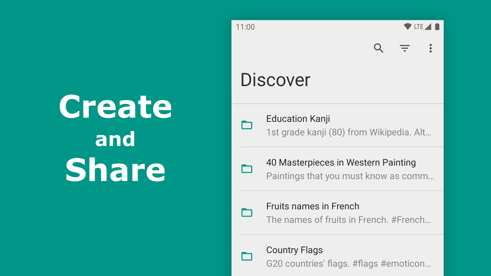The height and width of the screenshot is (276, 491).
Task: Open the Education Kanji deck
Action: (x=298, y=119)
